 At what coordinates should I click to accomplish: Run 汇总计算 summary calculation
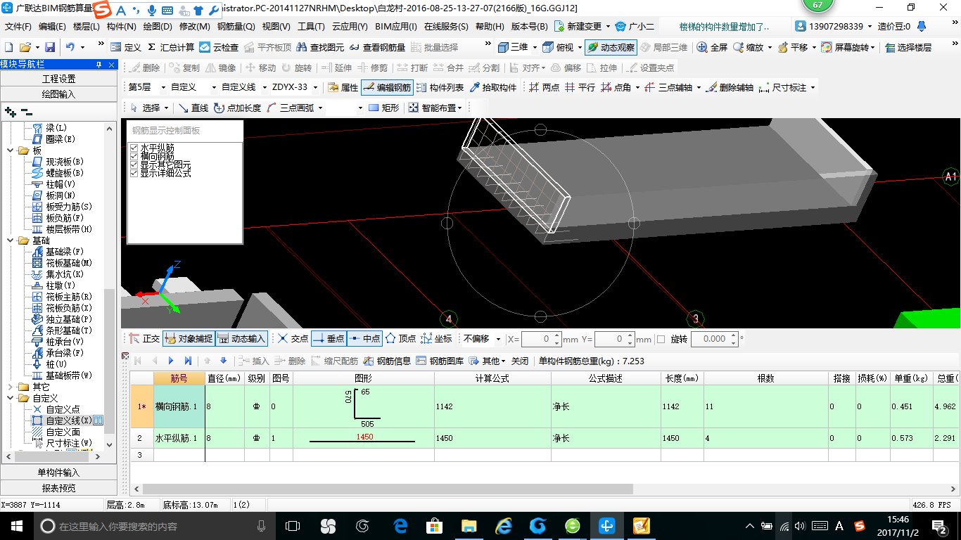tap(171, 47)
